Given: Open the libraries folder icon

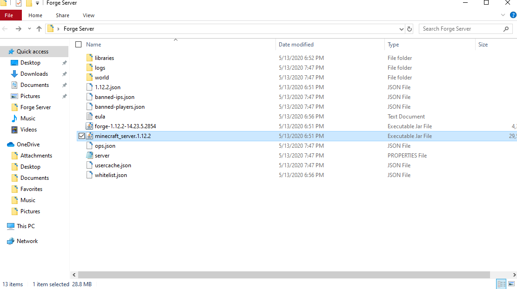Looking at the screenshot, I should (89, 58).
